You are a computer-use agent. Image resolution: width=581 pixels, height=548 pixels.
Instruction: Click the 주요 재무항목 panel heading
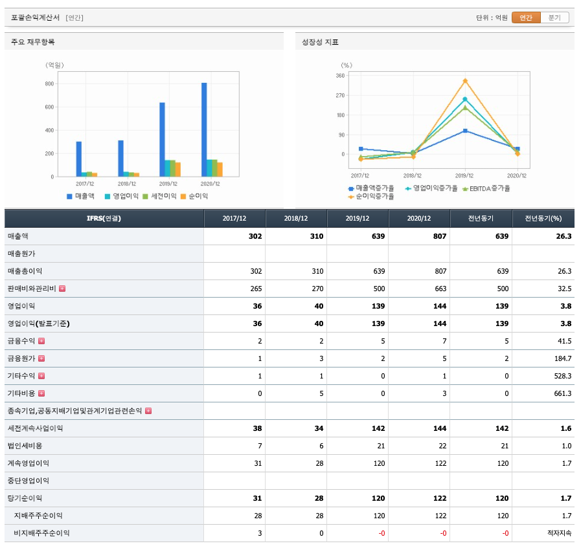click(32, 42)
